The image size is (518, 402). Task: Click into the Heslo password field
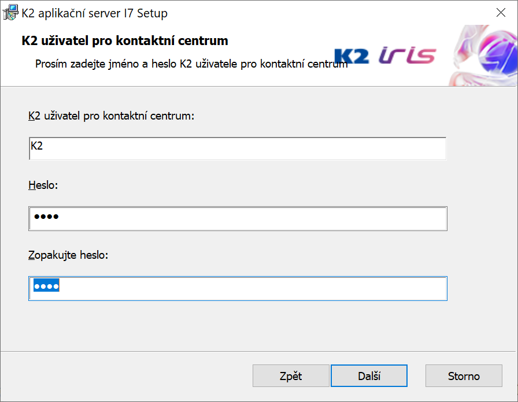click(237, 218)
